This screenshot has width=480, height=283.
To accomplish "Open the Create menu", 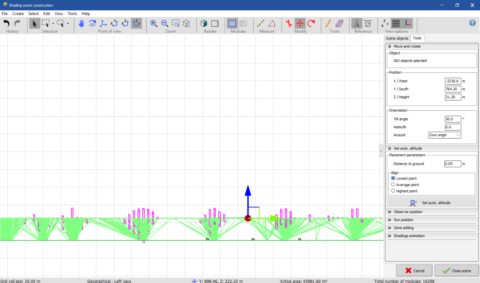I will coord(18,14).
